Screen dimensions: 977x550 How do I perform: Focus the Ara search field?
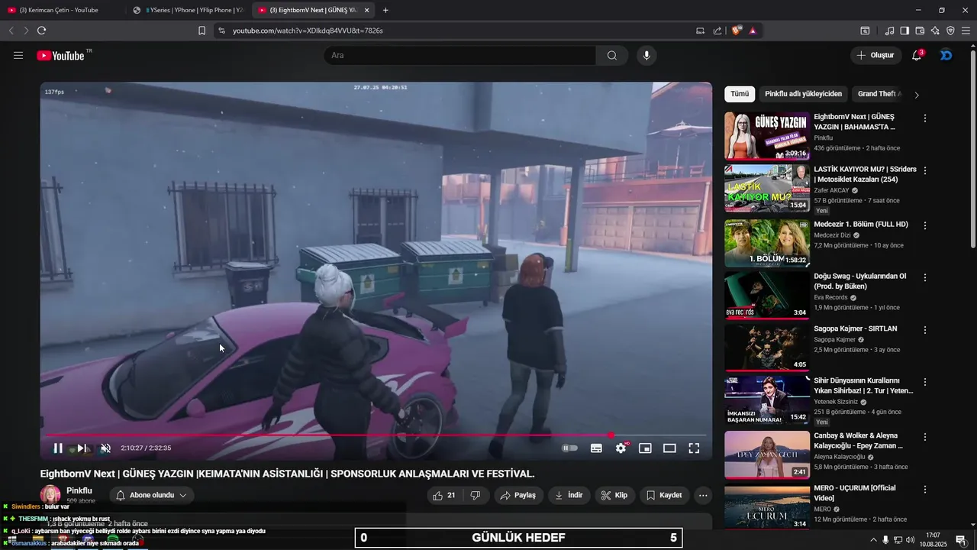[x=459, y=55]
